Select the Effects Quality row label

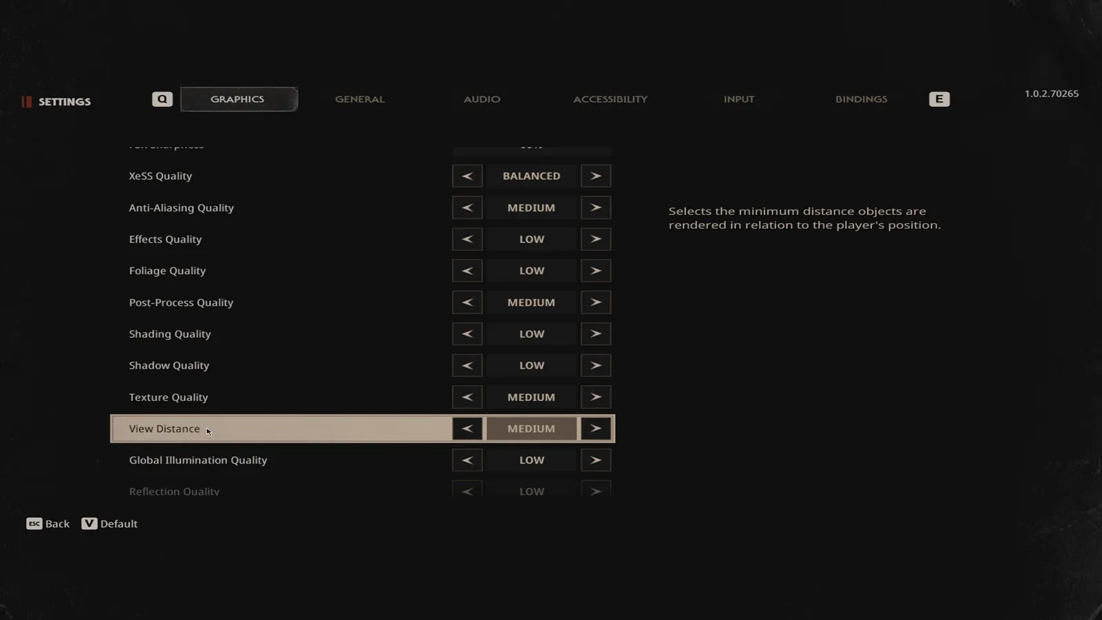(x=165, y=240)
